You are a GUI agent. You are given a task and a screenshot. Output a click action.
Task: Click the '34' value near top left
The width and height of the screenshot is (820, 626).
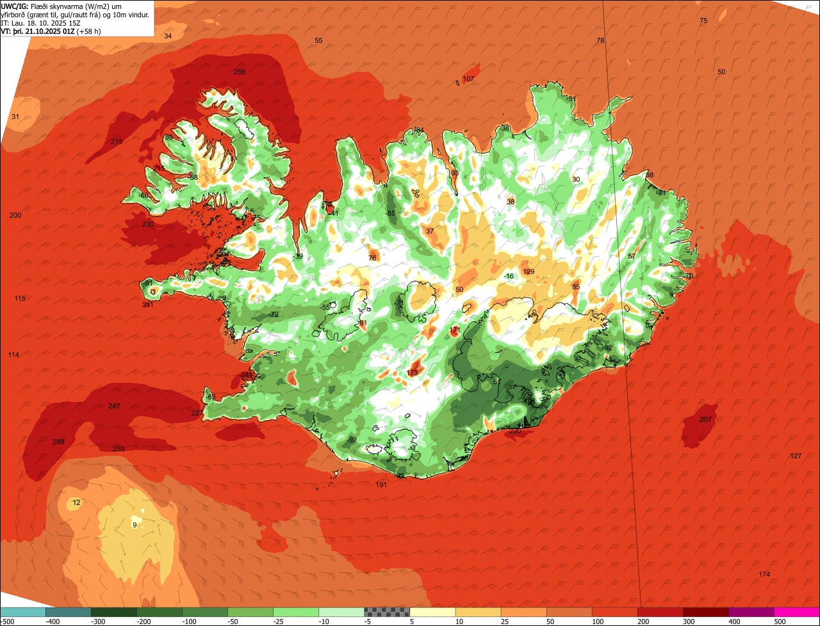click(x=168, y=36)
